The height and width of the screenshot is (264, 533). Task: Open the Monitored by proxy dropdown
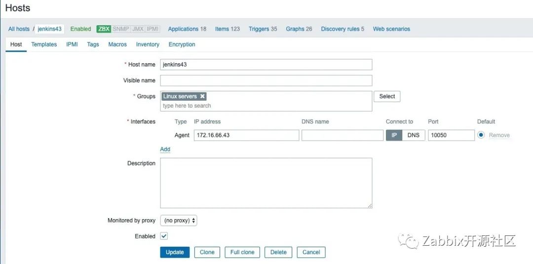click(x=179, y=221)
